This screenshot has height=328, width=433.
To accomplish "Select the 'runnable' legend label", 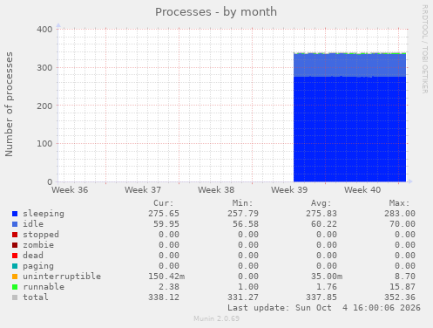I will tap(44, 287).
